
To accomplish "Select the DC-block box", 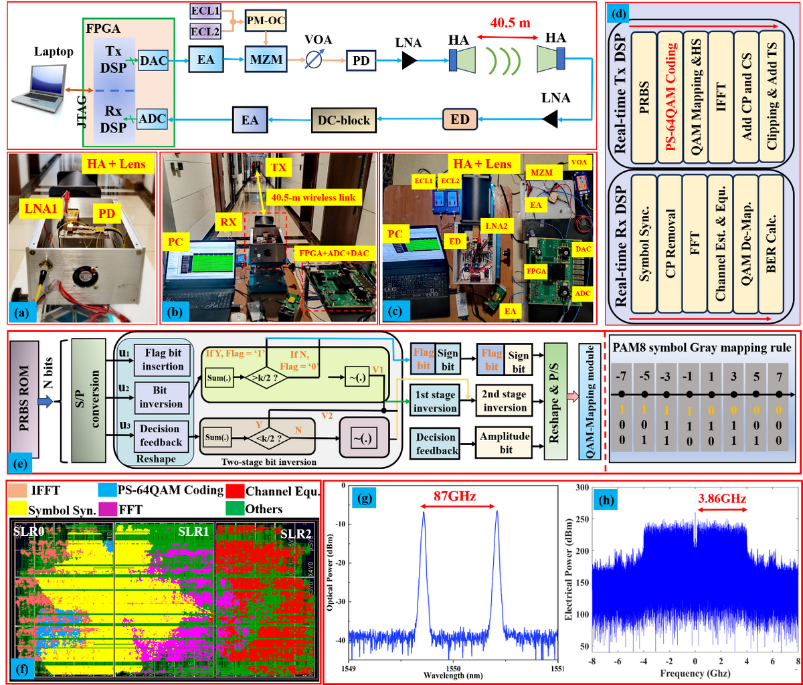I will [343, 120].
